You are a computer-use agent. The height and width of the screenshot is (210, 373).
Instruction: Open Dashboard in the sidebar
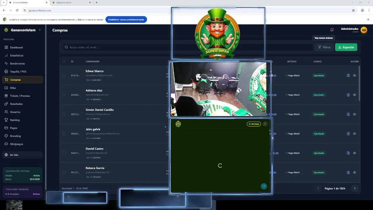click(22, 47)
